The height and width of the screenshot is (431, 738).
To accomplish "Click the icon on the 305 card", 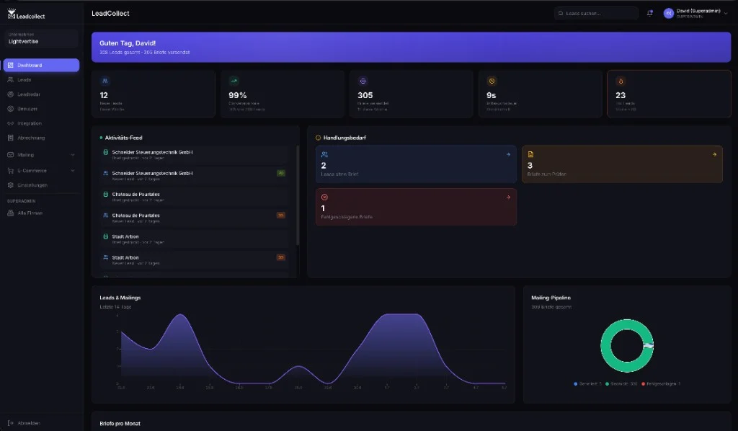I will point(363,81).
